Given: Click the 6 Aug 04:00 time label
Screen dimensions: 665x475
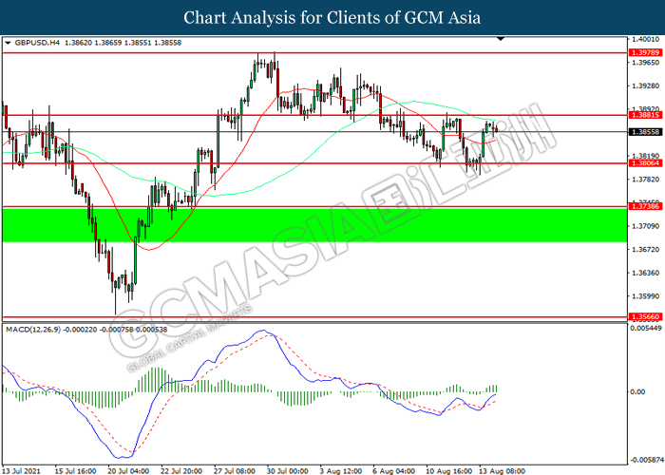Looking at the screenshot, I should click(x=393, y=471).
